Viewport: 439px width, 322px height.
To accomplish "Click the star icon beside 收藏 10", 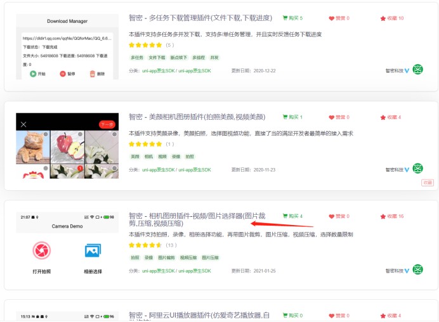I will [x=383, y=18].
